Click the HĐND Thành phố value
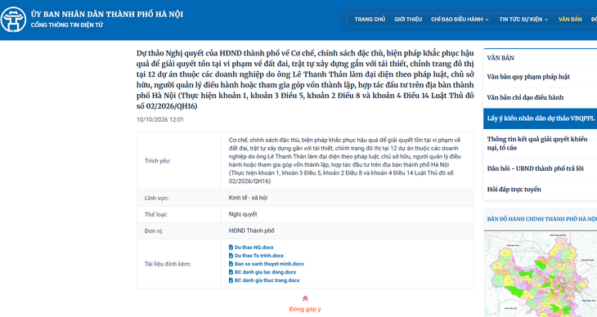The width and height of the screenshot is (597, 317). click(x=251, y=230)
